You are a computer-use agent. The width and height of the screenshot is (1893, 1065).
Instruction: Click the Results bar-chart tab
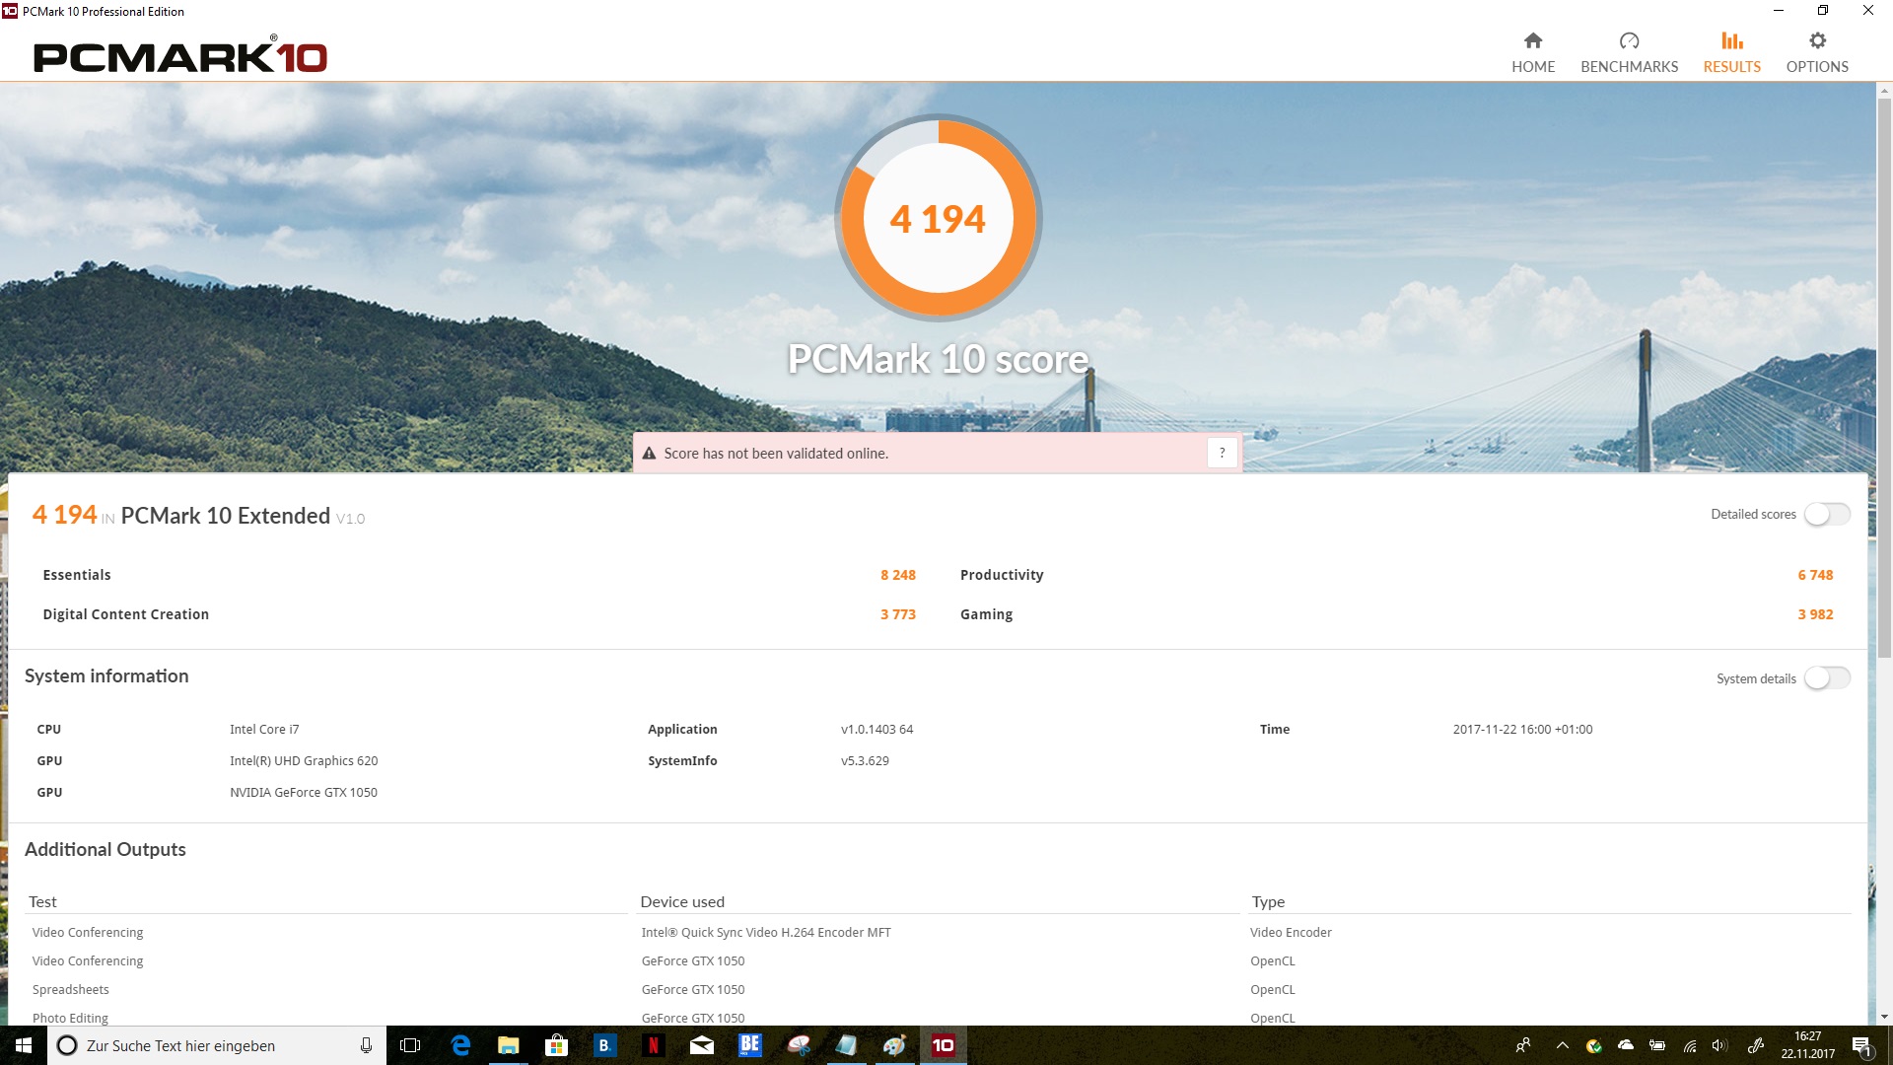pos(1731,52)
